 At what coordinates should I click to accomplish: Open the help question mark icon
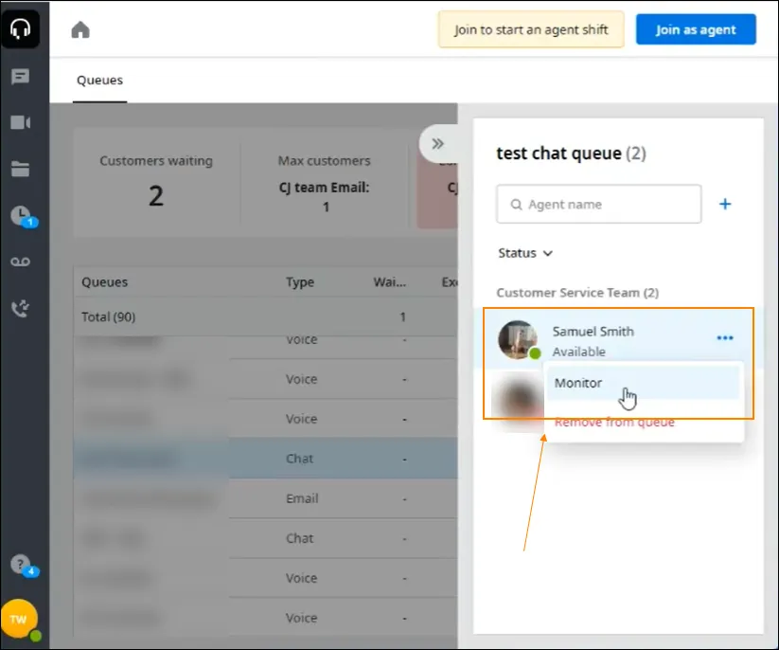23,566
